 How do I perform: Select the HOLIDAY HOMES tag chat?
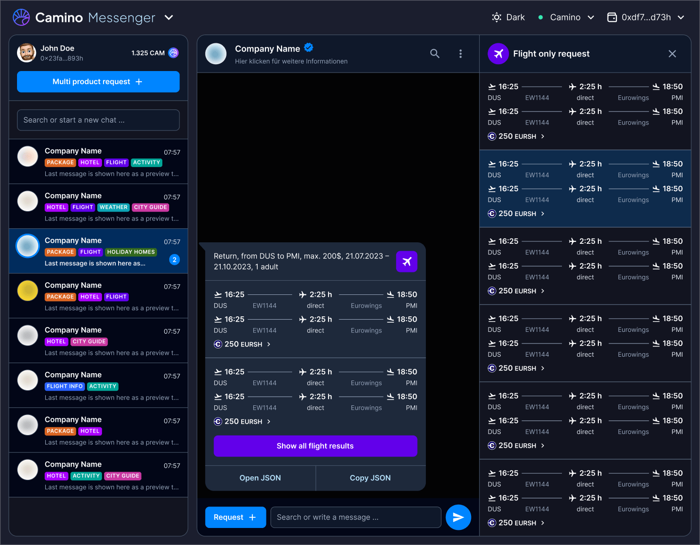click(98, 251)
